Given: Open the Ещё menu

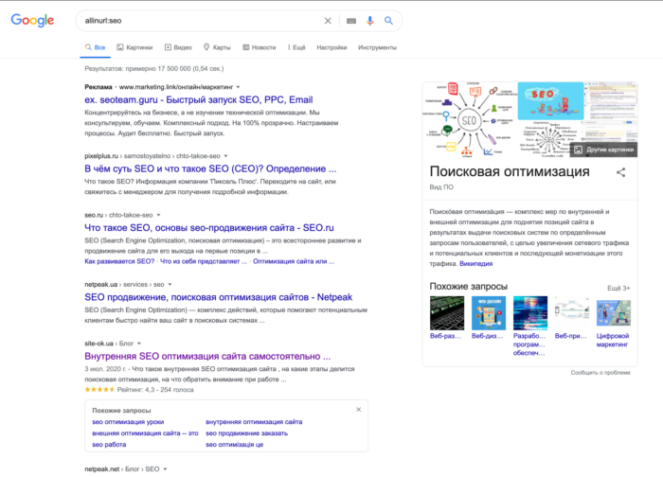Looking at the screenshot, I should coord(296,47).
